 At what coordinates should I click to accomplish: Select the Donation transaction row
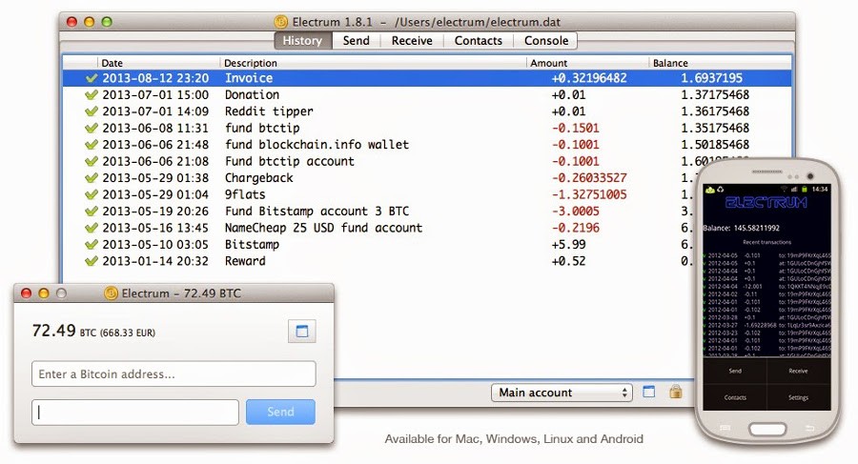point(427,94)
